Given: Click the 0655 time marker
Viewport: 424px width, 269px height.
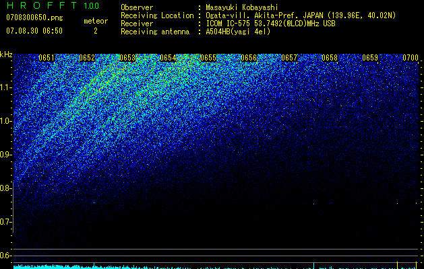Looking at the screenshot, I should click(x=208, y=58).
